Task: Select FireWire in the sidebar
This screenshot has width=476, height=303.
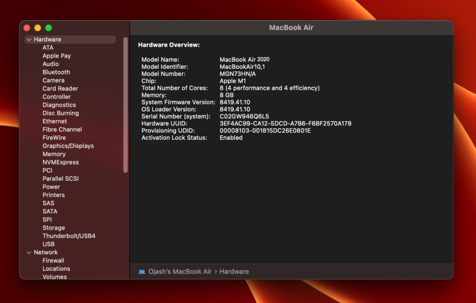Action: pyautogui.click(x=54, y=138)
